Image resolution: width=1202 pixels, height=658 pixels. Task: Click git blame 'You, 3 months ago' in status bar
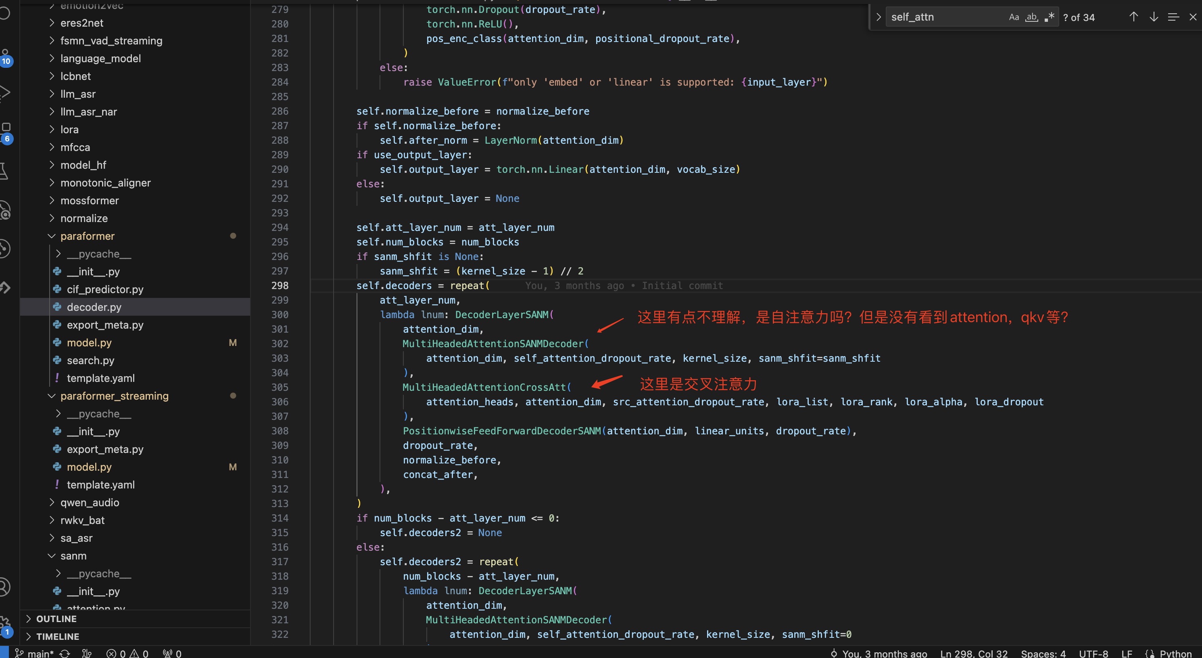tap(878, 653)
